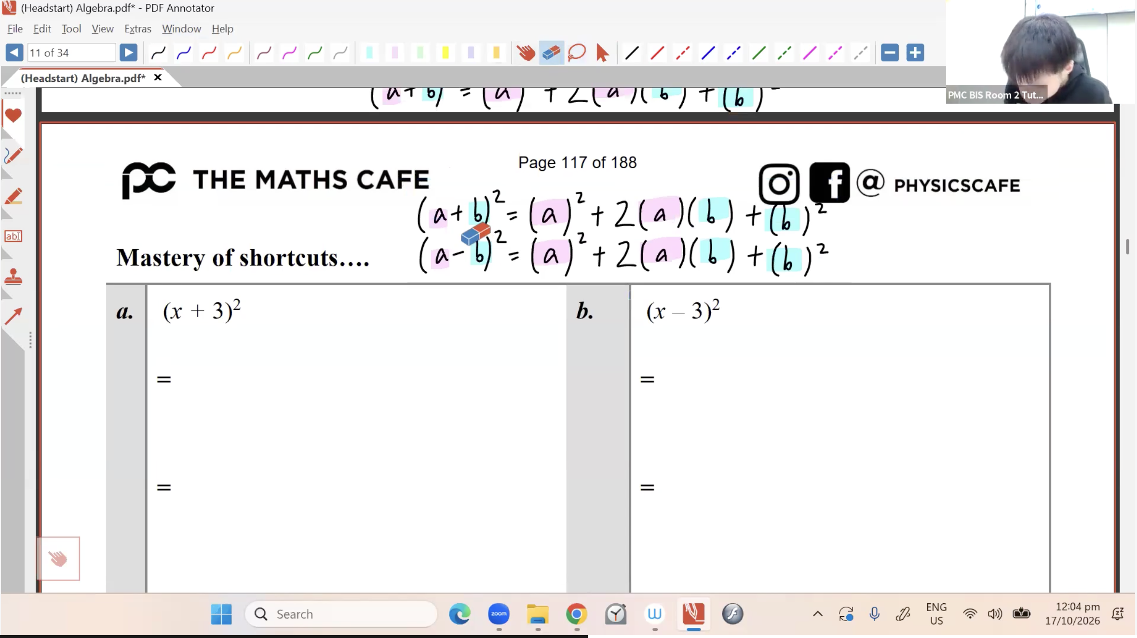Open Zoom from the taskbar
1137x638 pixels.
click(x=499, y=614)
